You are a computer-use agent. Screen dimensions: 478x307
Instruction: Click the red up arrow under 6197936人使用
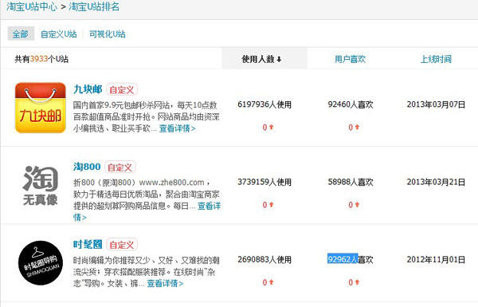click(271, 127)
